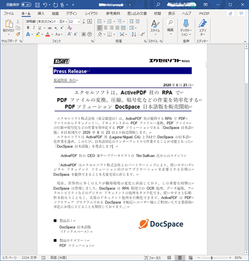Screen dimensions: 249x261
Task: Right-align the paragraph
Action: (x=112, y=28)
